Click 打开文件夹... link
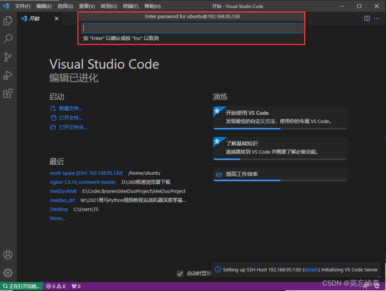The height and width of the screenshot is (291, 386). tap(73, 127)
